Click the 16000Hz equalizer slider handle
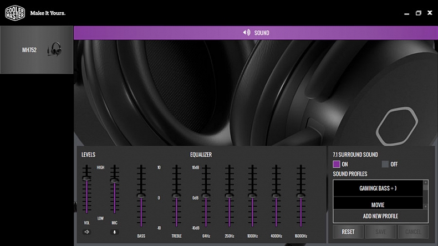The image size is (438, 246). (x=301, y=196)
